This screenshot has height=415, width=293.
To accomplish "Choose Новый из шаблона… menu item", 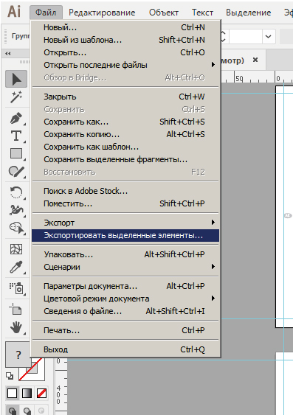I will pos(125,40).
